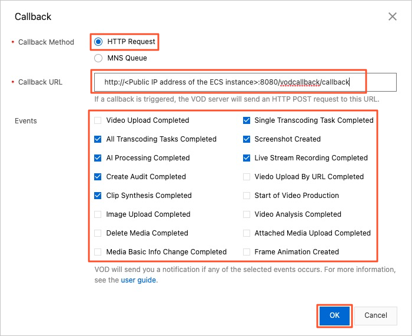
Task: Enable Image Upload Completed checkbox
Action: pos(98,214)
